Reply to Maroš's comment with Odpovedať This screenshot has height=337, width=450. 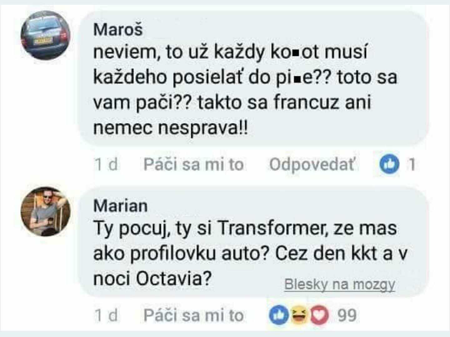click(312, 164)
